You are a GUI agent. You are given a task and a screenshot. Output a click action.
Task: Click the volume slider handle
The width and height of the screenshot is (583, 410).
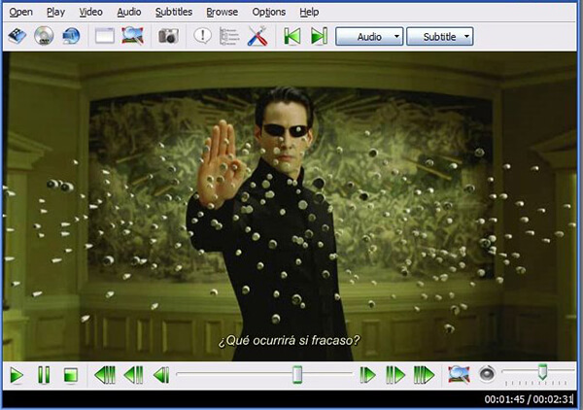pyautogui.click(x=542, y=372)
